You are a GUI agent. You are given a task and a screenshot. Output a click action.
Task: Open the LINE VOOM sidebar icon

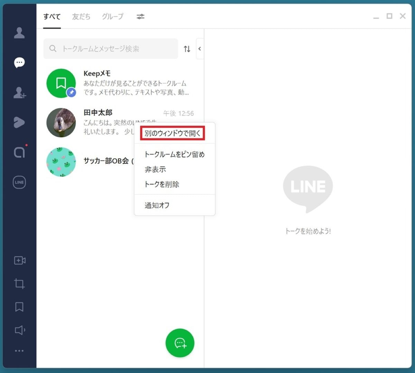[x=19, y=122]
